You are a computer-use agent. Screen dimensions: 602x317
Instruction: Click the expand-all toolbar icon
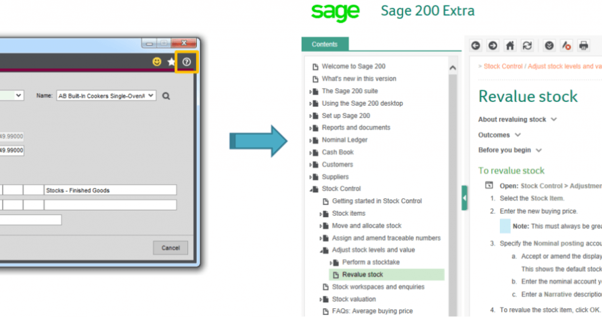click(x=549, y=46)
